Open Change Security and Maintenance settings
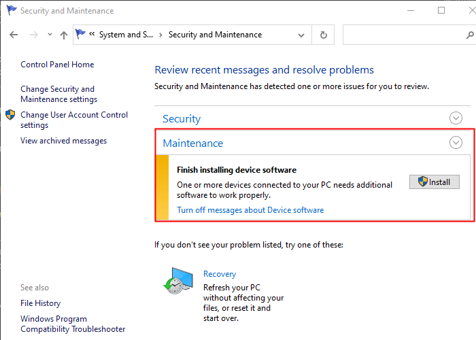The width and height of the screenshot is (476, 340). [59, 94]
